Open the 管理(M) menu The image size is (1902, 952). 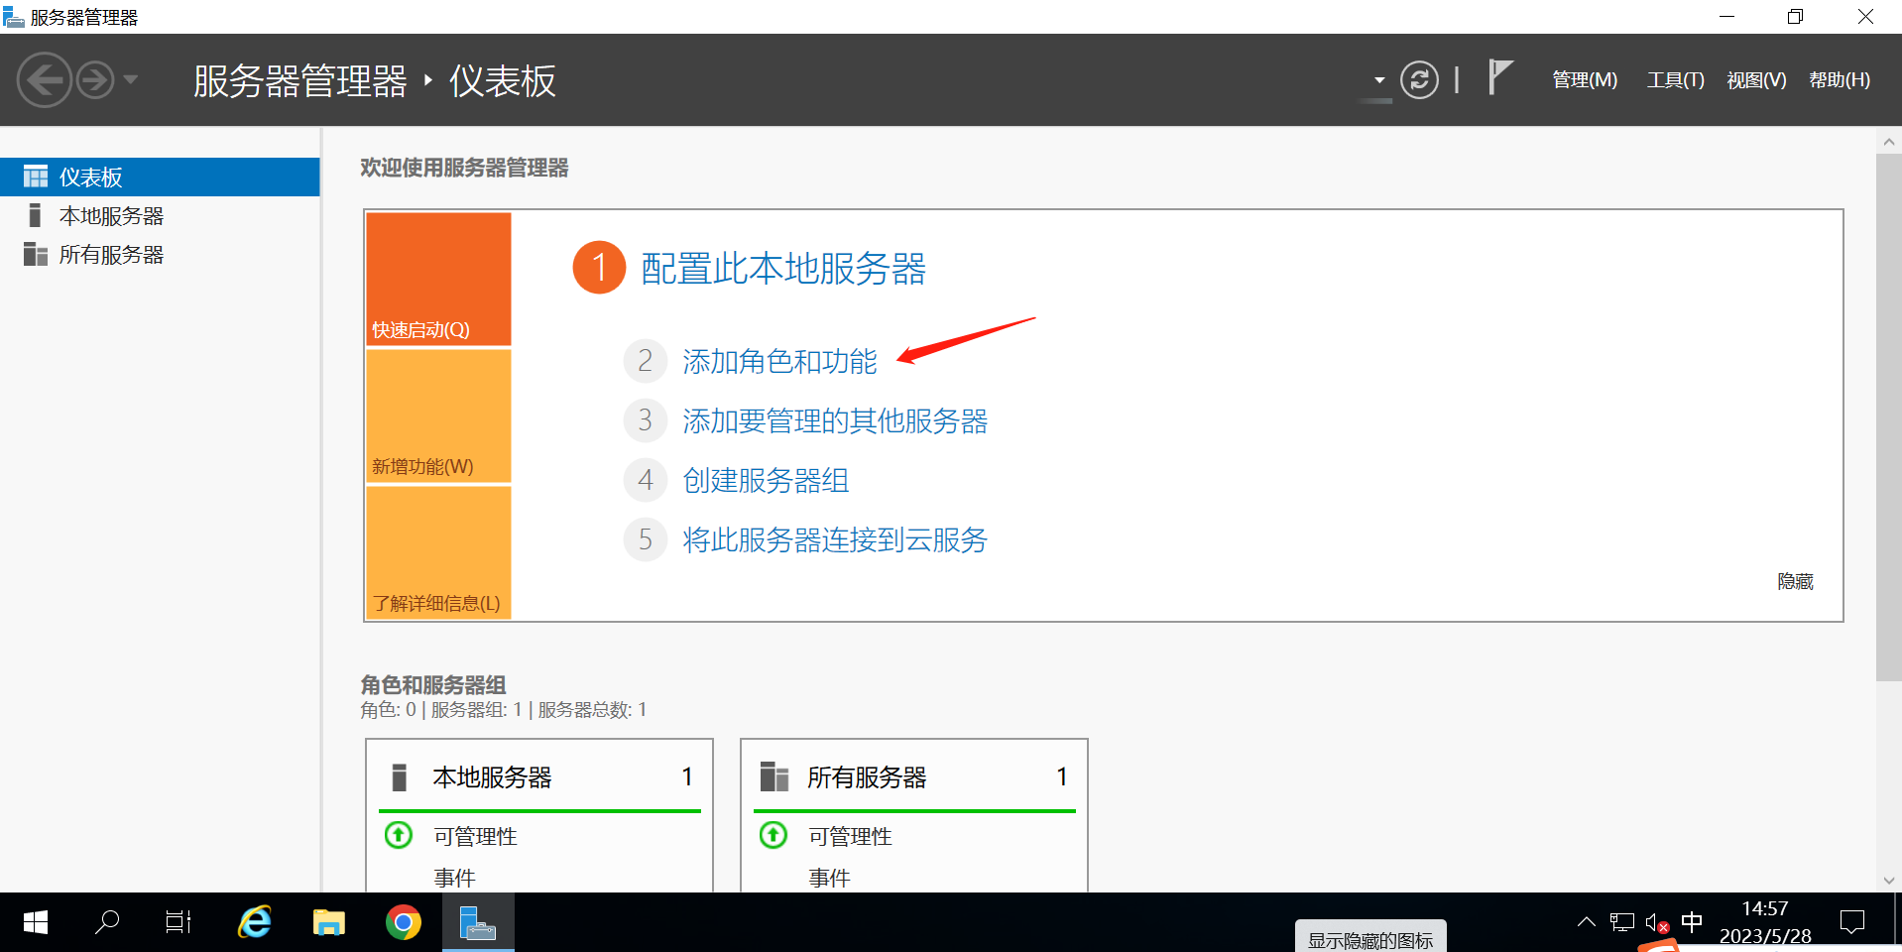1584,80
